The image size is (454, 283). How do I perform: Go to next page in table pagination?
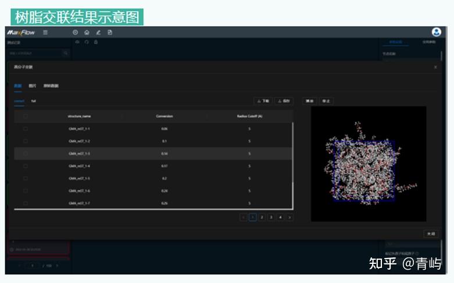pos(289,217)
